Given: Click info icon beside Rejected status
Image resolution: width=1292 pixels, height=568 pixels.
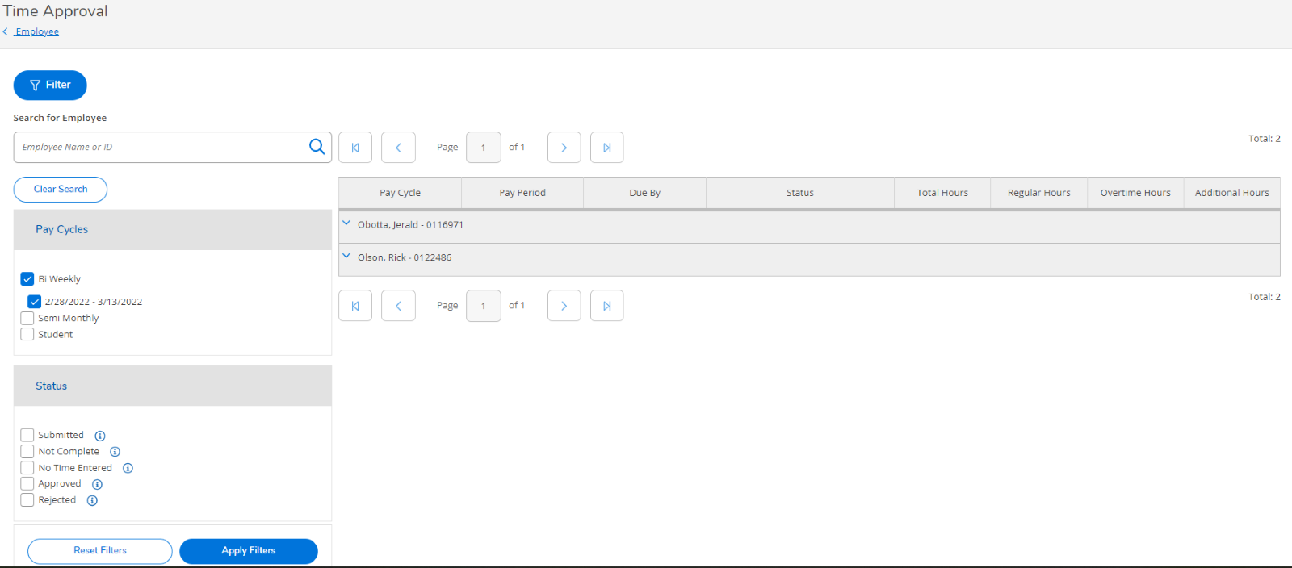Looking at the screenshot, I should coord(92,500).
